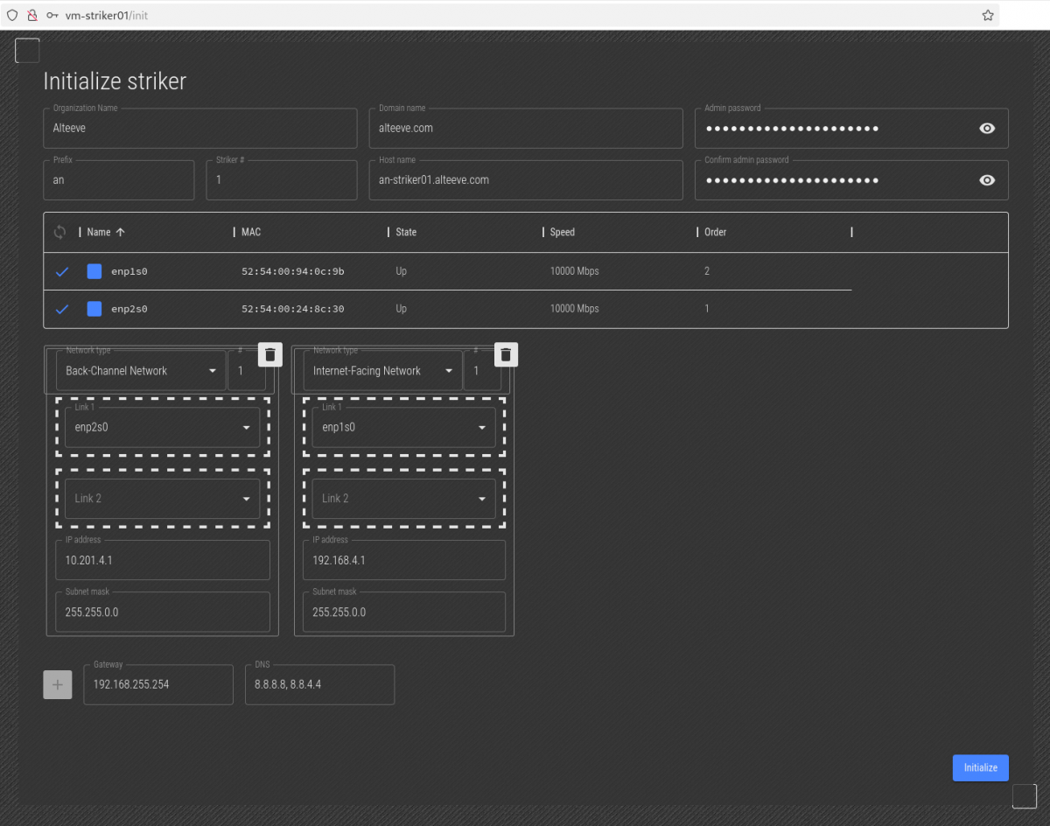Toggle the checkmark for enp2s0 row
The height and width of the screenshot is (826, 1050).
[x=62, y=309]
